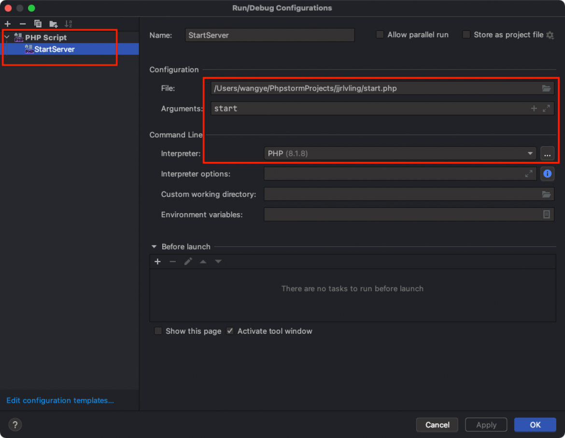Viewport: 565px width, 438px height.
Task: Click the PHP Script group row
Action: [70, 37]
